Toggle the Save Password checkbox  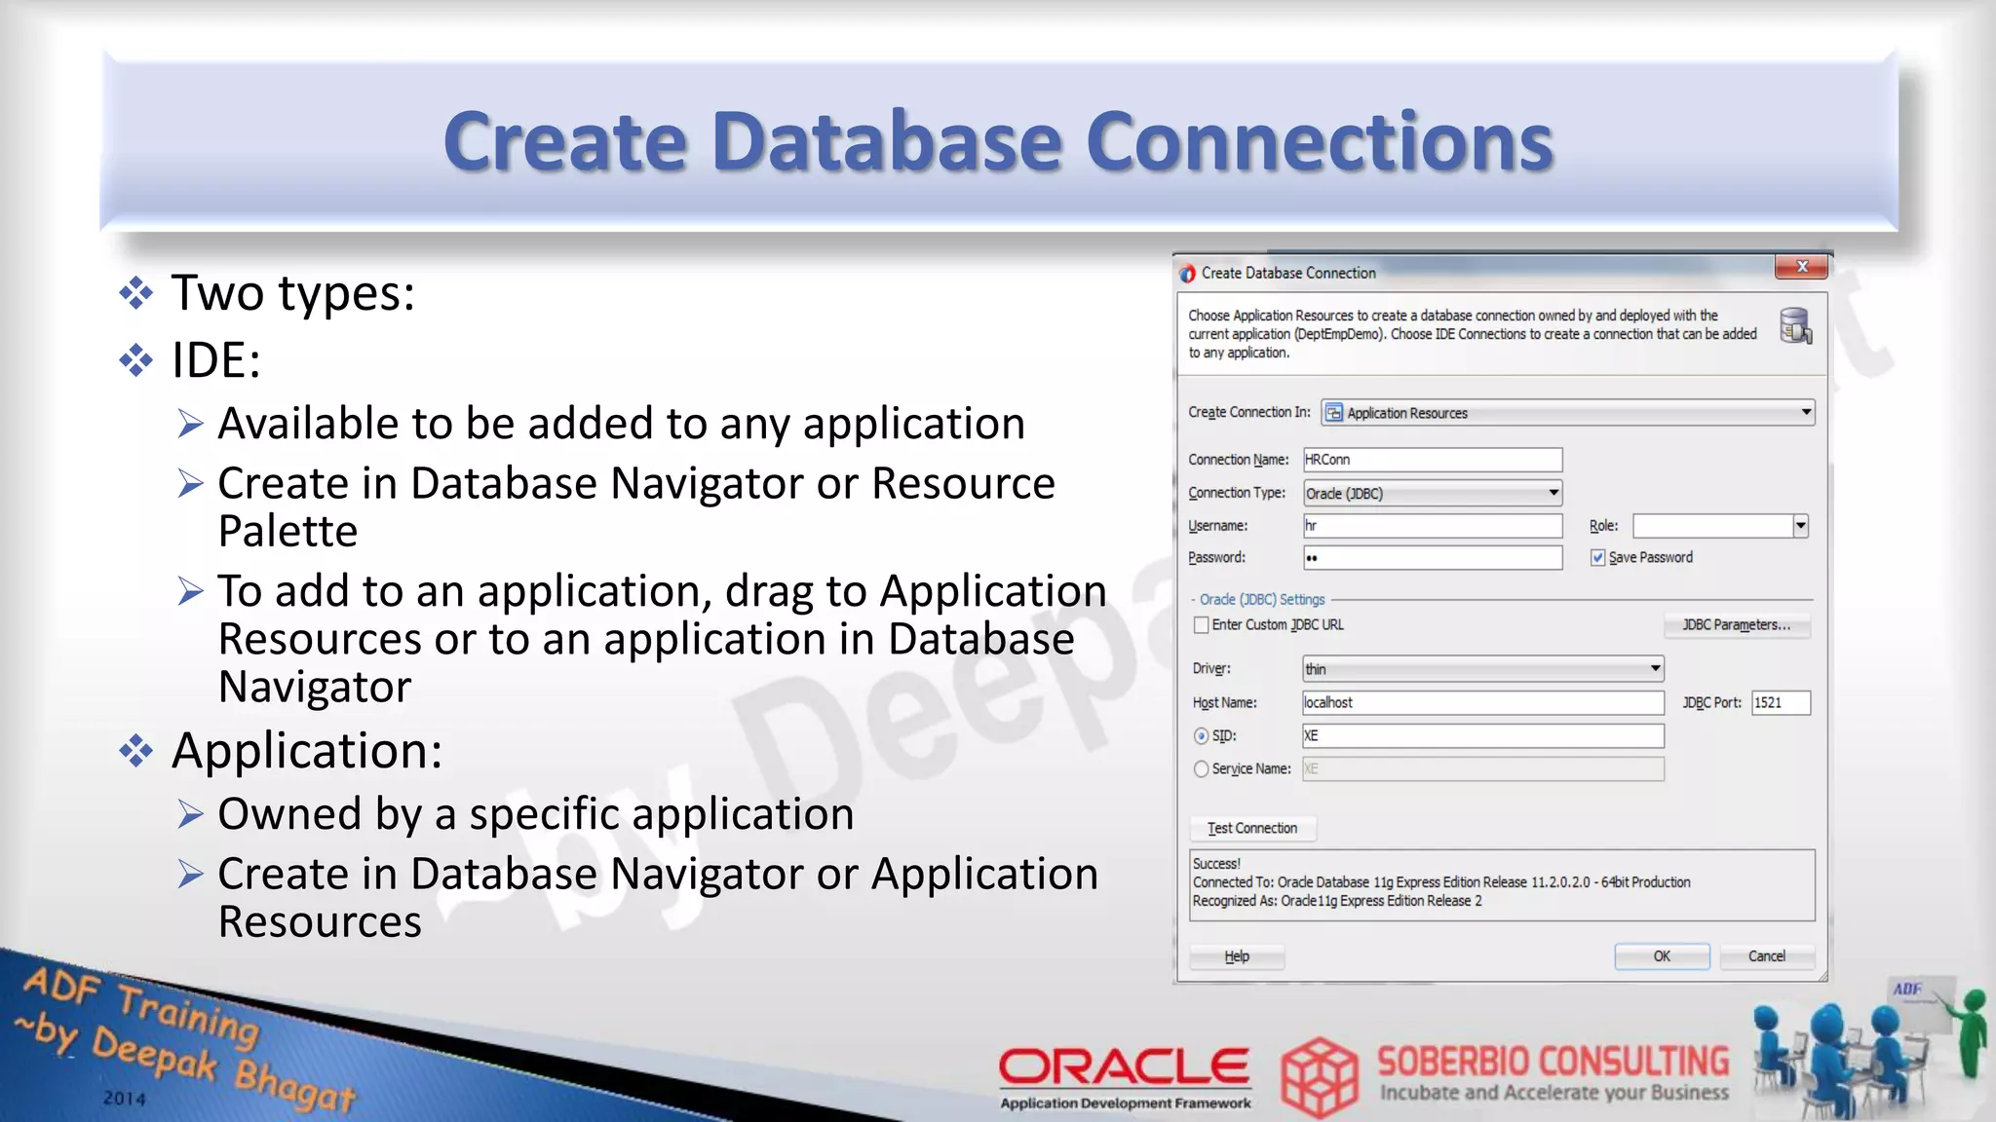pyautogui.click(x=1597, y=558)
